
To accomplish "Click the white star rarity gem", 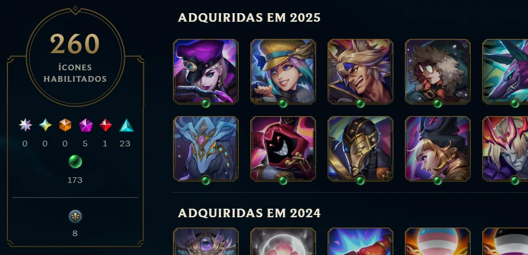I will (25, 125).
